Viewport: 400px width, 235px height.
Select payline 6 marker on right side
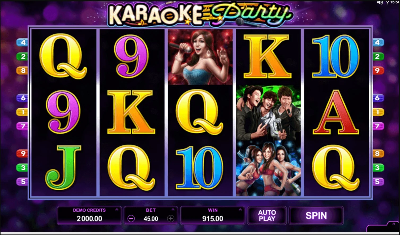pos(378,98)
